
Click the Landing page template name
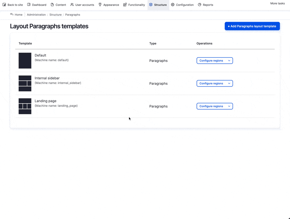click(x=46, y=101)
